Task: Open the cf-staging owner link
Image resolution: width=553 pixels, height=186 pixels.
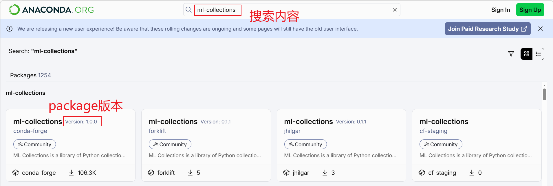Action: (x=433, y=131)
